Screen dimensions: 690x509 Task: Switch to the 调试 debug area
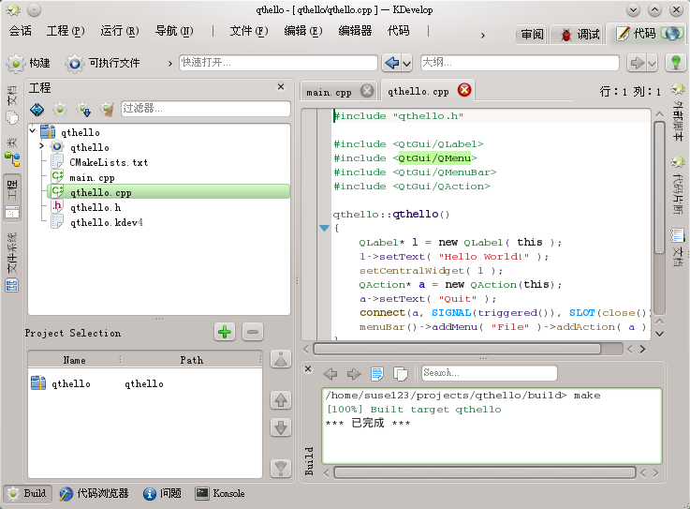580,35
